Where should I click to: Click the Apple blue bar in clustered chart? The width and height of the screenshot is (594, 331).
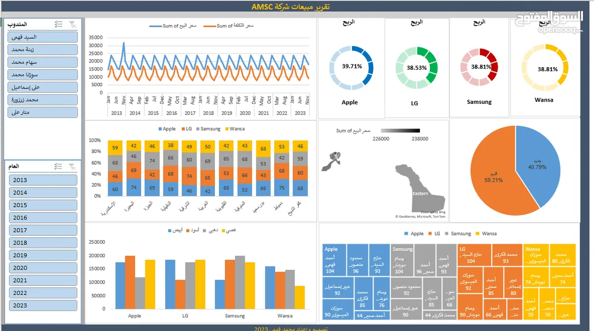click(120, 285)
